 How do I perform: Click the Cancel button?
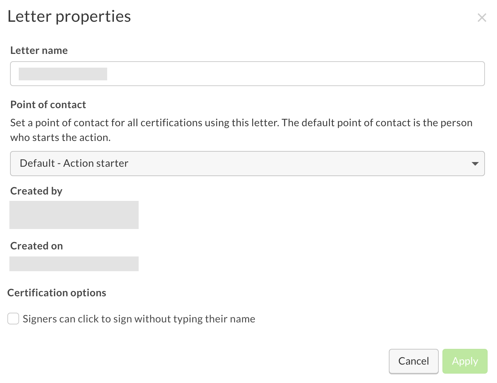(x=413, y=361)
